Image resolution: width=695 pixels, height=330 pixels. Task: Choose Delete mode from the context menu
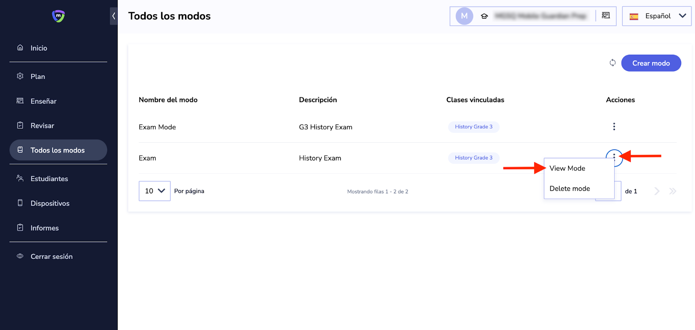coord(569,189)
